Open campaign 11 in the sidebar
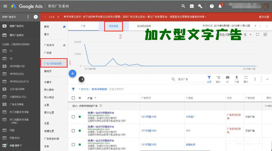This screenshot has width=272, height=151. click(x=11, y=51)
